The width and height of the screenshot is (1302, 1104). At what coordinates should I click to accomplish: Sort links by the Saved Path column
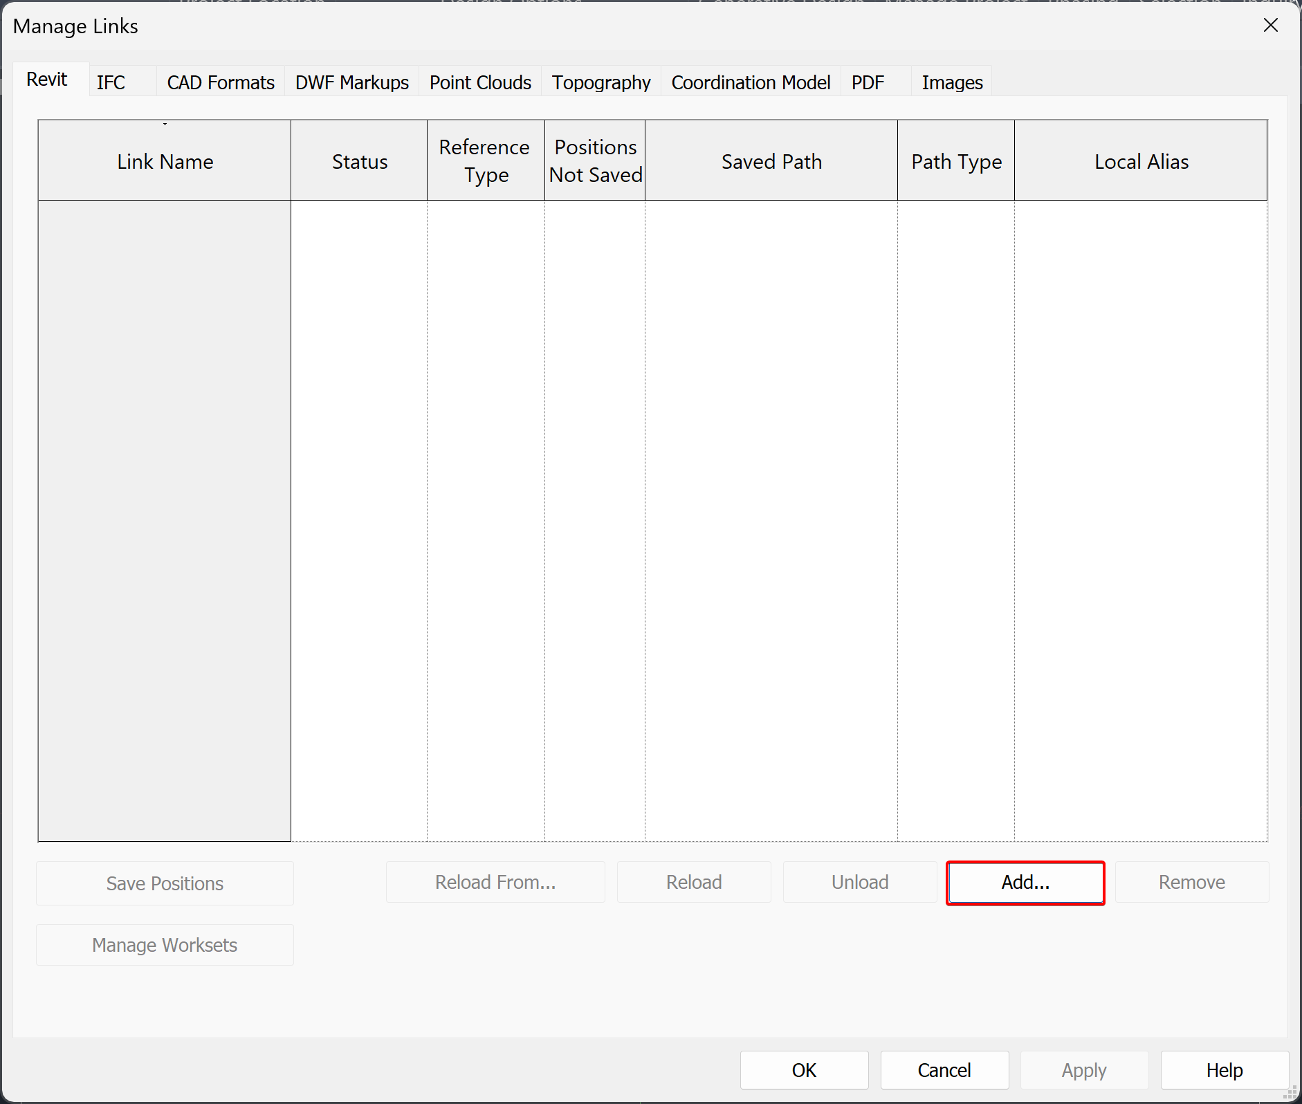[x=771, y=161]
